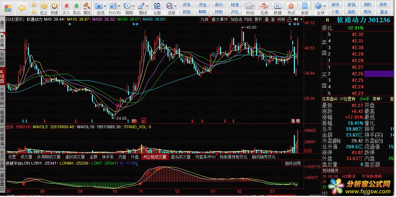Toggle the 均线 moving average display
Viewport: 396px width, 197px height.
click(x=248, y=19)
